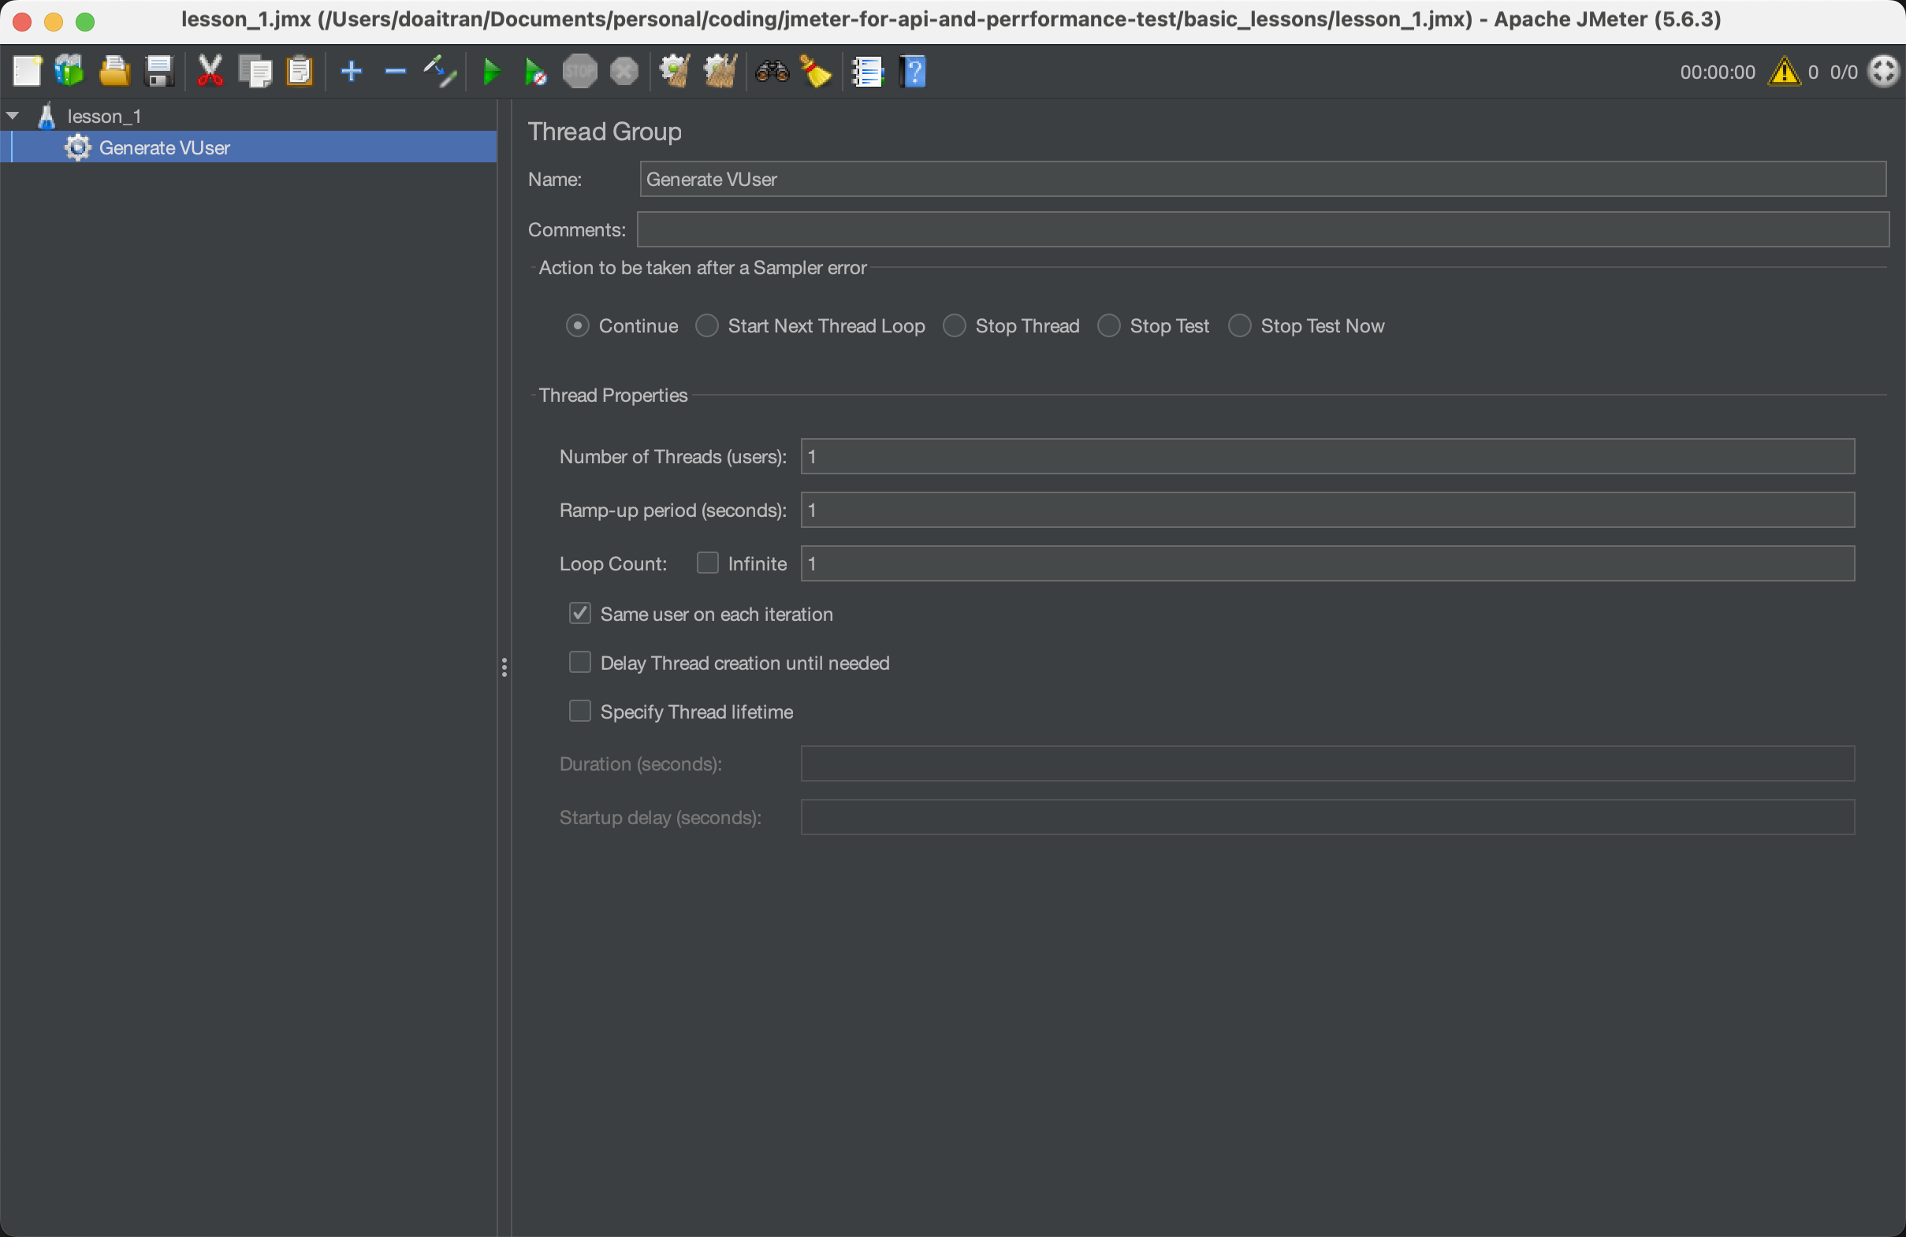This screenshot has height=1237, width=1906.
Task: Collapse all with the minus icon
Action: [x=396, y=71]
